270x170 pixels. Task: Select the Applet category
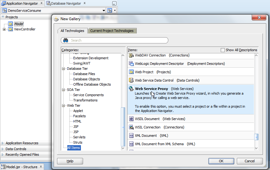pos(78,111)
